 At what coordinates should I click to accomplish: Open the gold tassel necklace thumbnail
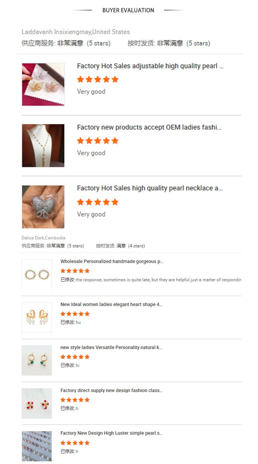pos(43,145)
